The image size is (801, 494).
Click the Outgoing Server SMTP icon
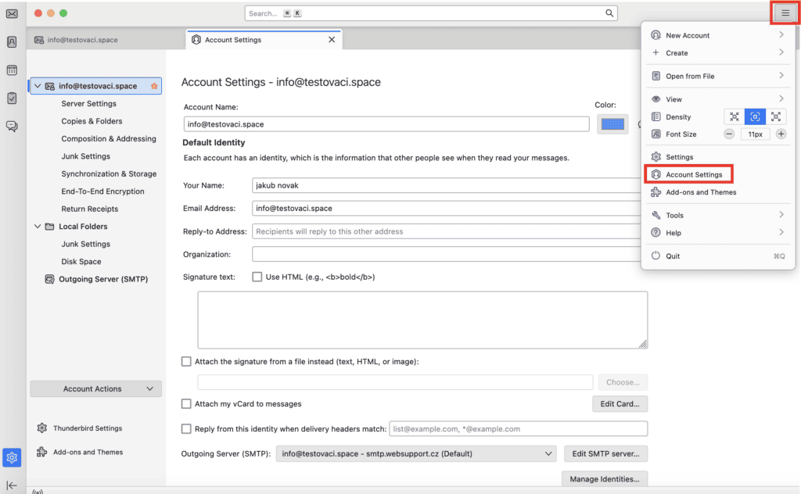49,279
